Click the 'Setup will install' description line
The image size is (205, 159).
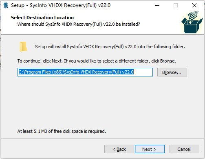pos(110,47)
